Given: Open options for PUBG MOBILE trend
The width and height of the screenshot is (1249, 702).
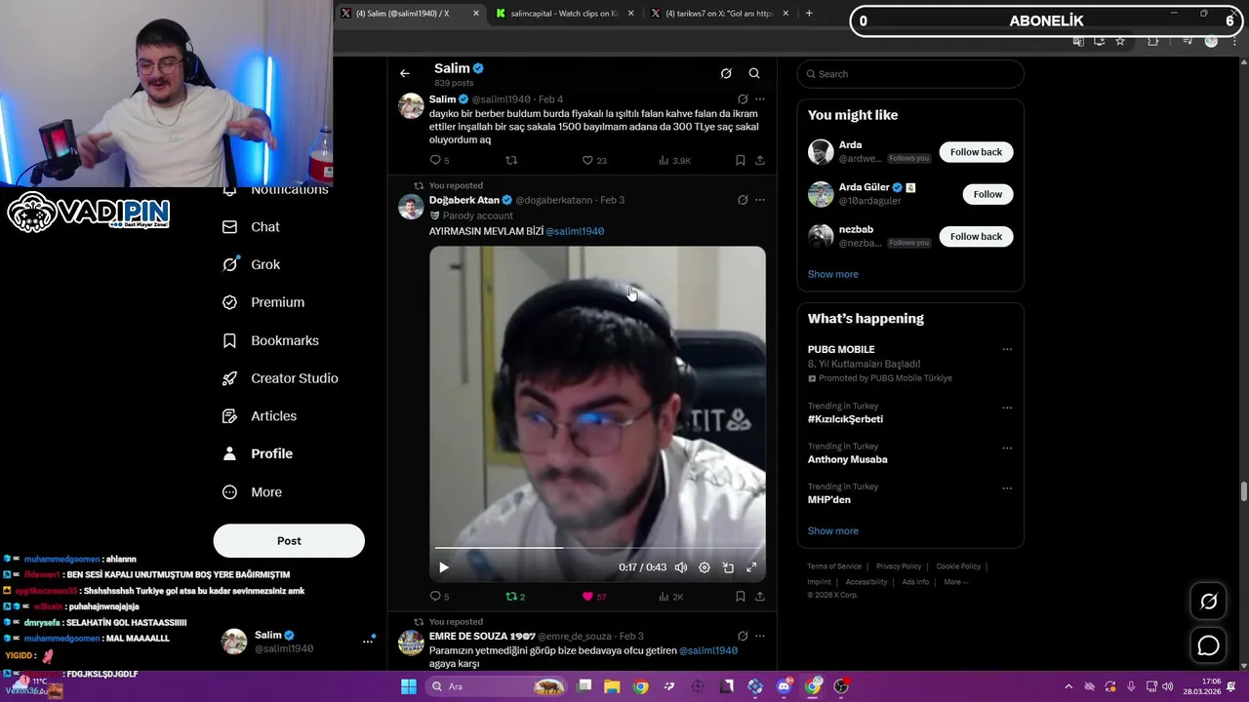Looking at the screenshot, I should tap(1007, 349).
